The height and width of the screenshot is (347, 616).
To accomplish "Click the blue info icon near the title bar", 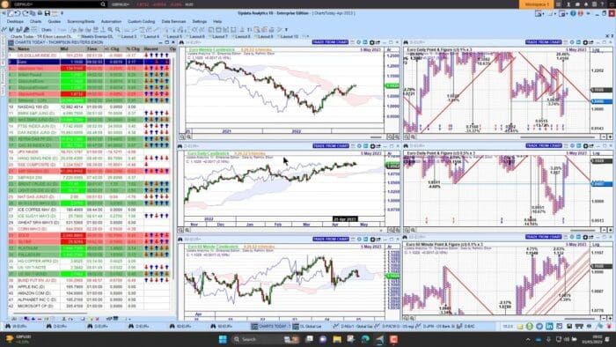I will click(573, 13).
